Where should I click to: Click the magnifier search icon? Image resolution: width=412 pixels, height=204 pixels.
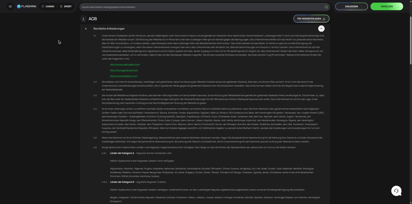[326, 7]
